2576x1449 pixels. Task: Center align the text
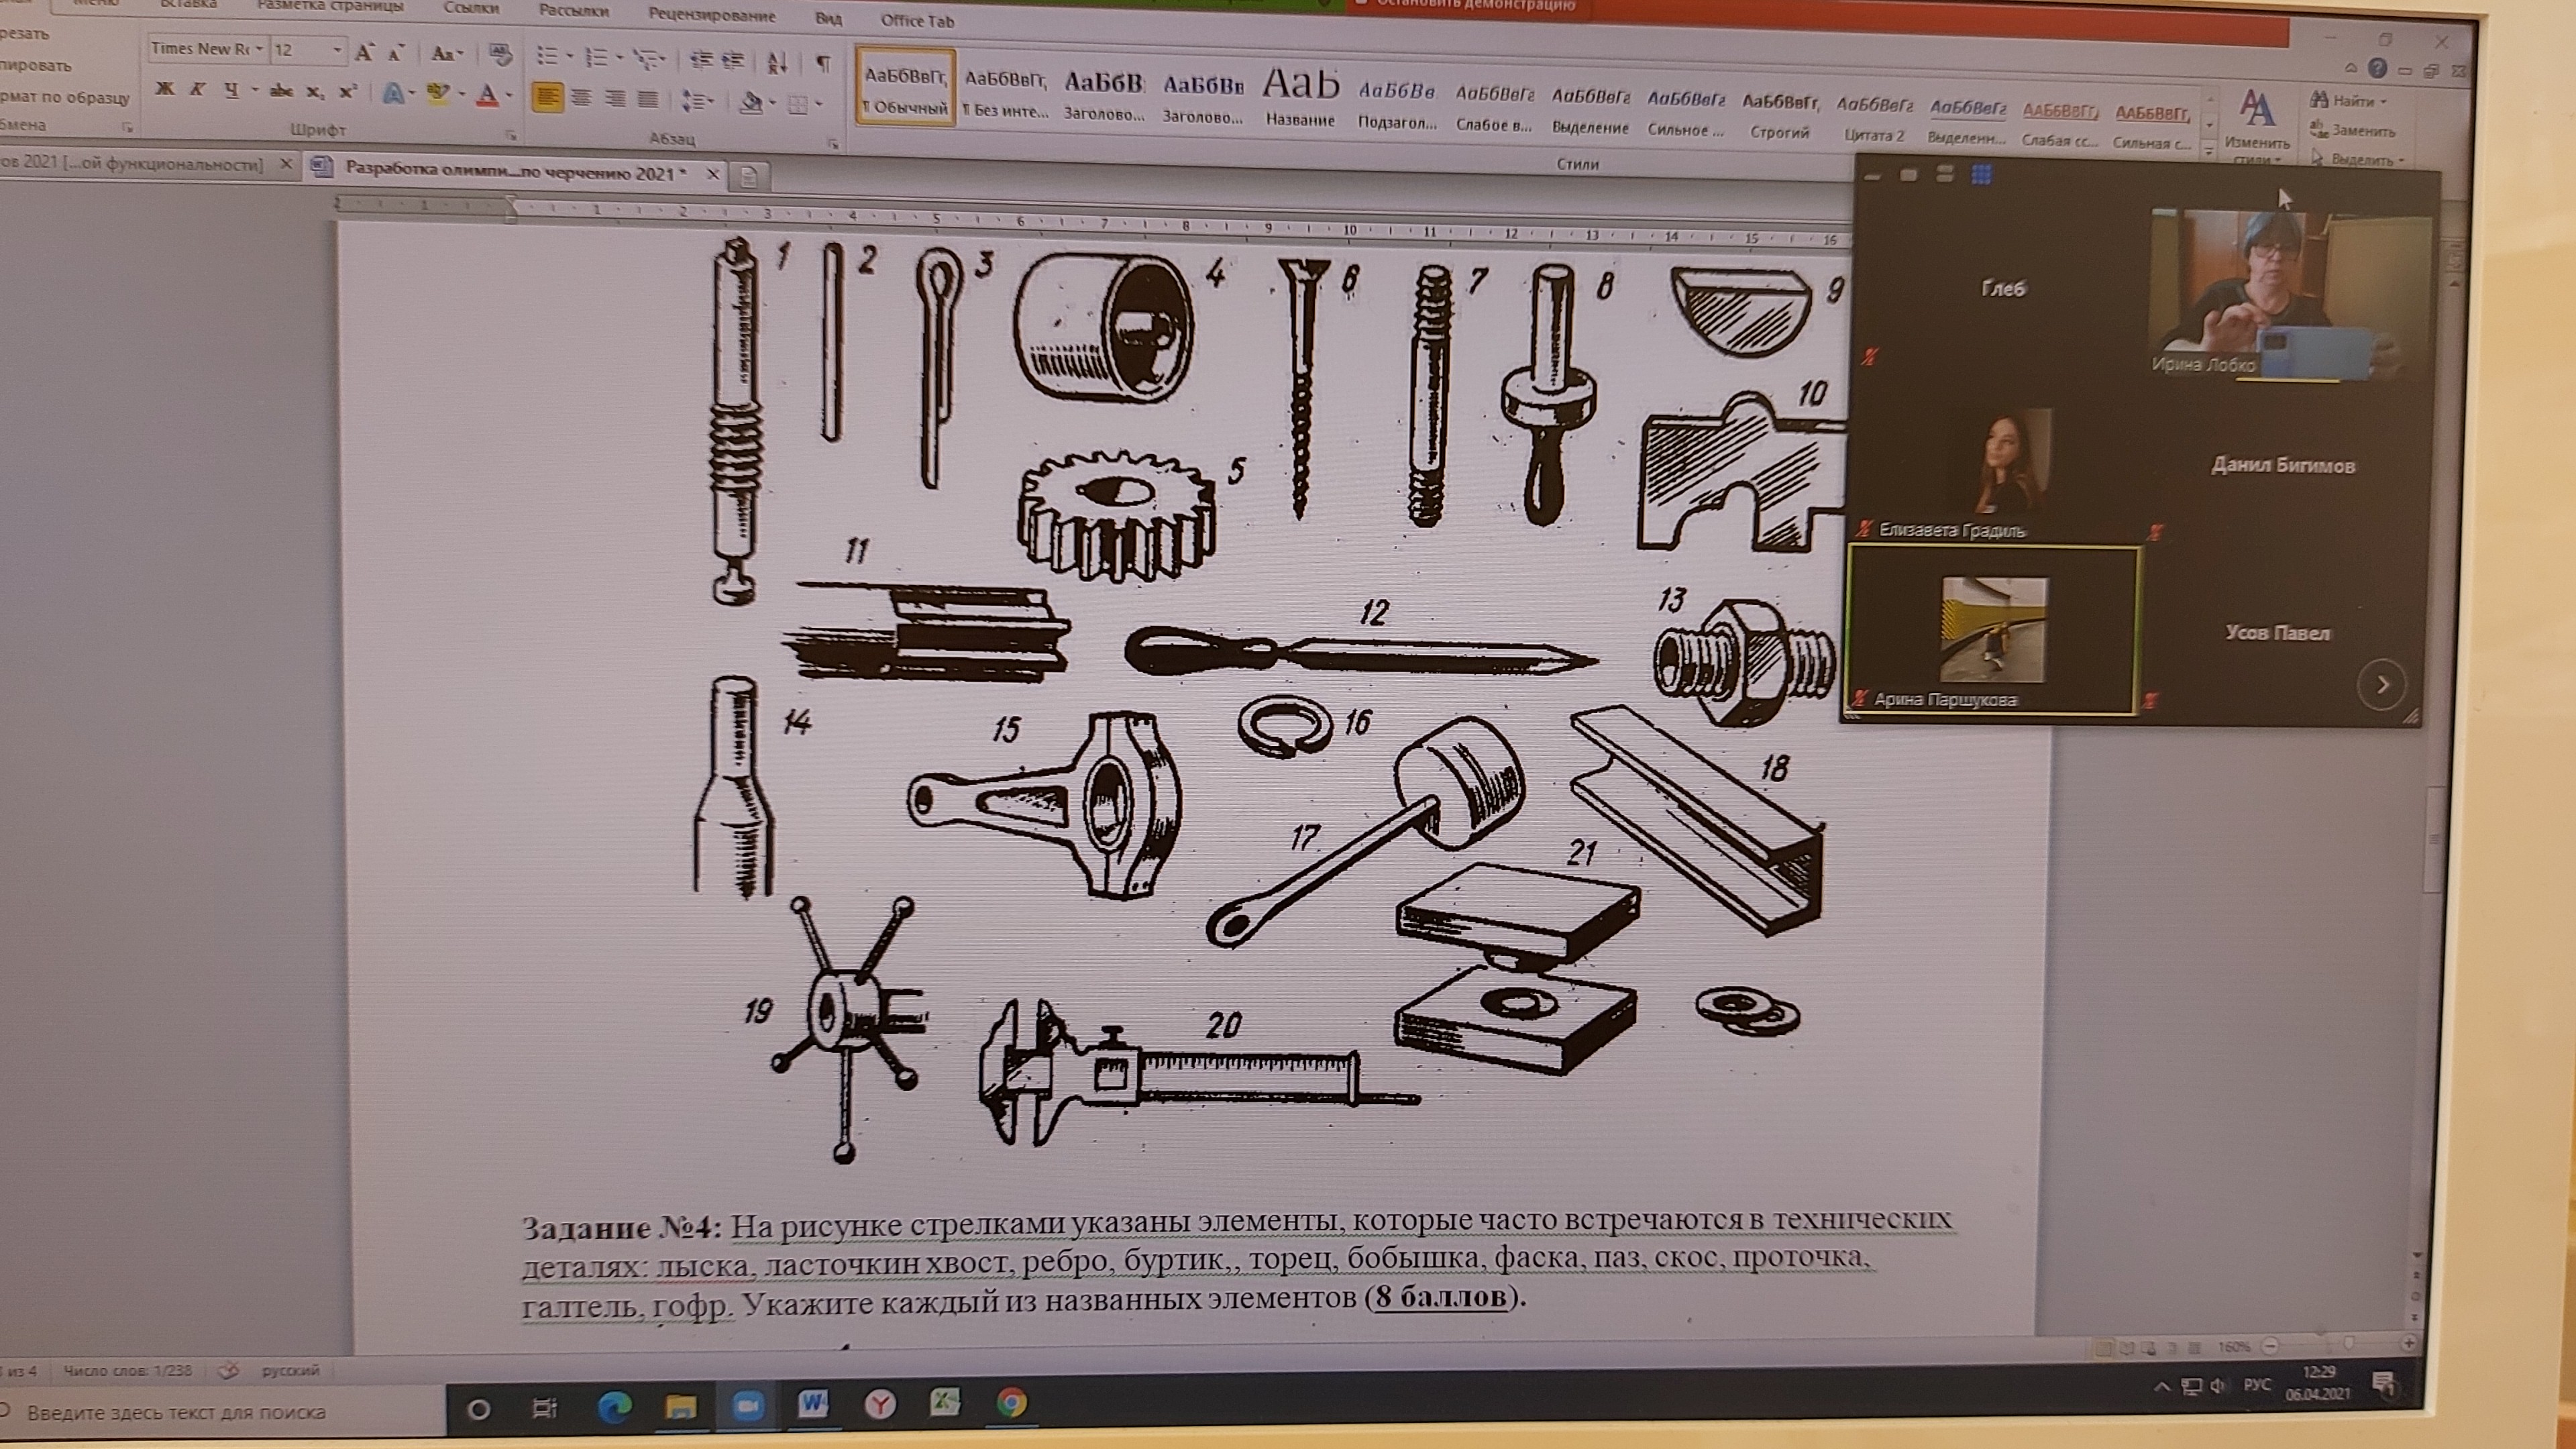(x=581, y=98)
